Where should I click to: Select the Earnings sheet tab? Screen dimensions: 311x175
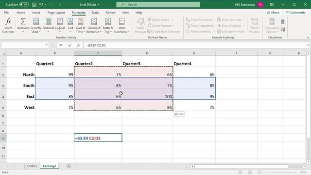pos(50,166)
